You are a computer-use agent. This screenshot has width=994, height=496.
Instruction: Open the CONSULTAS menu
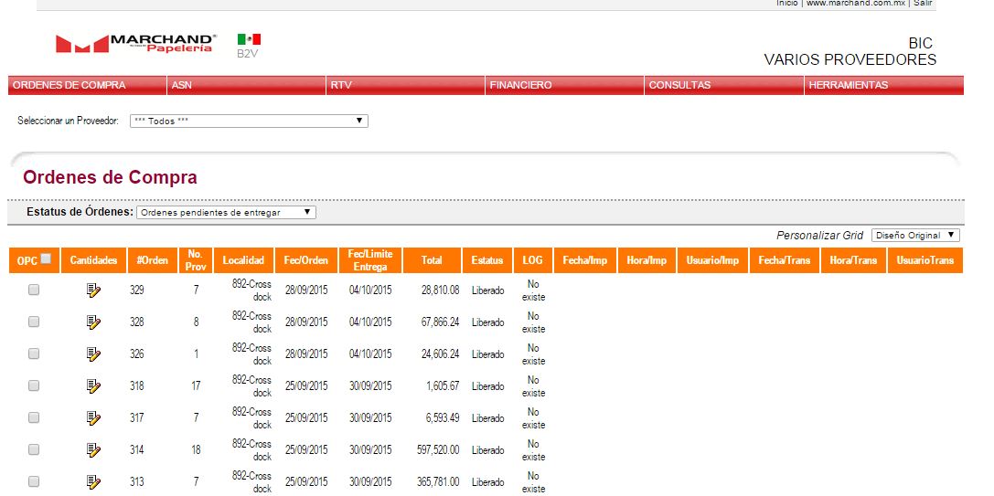tap(724, 86)
